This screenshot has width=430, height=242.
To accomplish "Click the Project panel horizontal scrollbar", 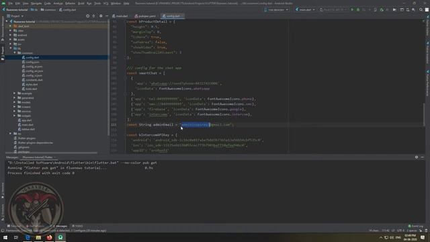I will point(52,153).
